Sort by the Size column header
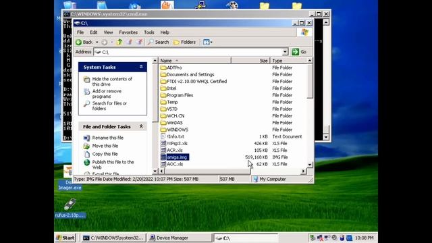The width and height of the screenshot is (432, 243). pyautogui.click(x=250, y=61)
